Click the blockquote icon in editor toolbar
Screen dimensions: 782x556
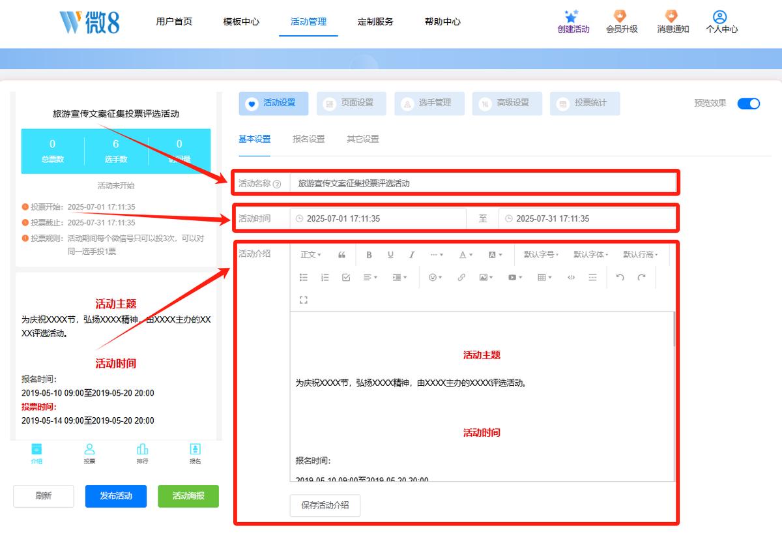point(342,255)
